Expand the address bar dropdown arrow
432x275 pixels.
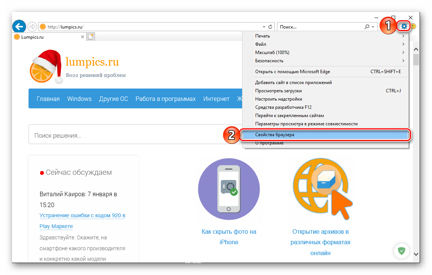(263, 27)
